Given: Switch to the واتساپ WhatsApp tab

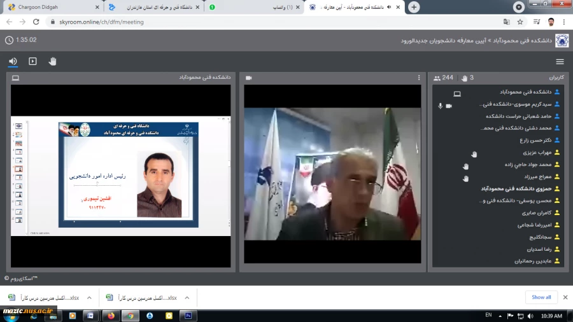Looking at the screenshot, I should (x=254, y=7).
